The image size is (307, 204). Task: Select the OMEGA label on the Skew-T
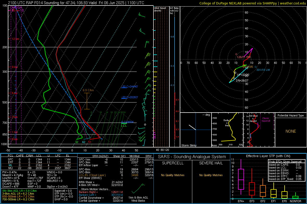pyautogui.click(x=16, y=8)
